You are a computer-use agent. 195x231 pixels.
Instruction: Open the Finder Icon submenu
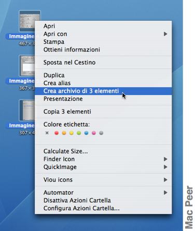tap(103, 159)
